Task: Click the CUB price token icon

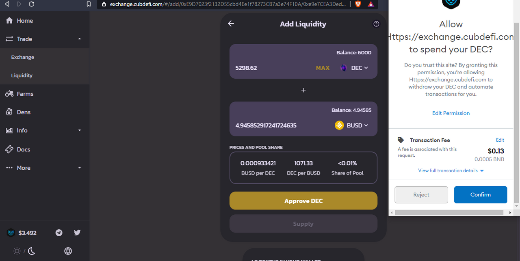Action: [11, 233]
